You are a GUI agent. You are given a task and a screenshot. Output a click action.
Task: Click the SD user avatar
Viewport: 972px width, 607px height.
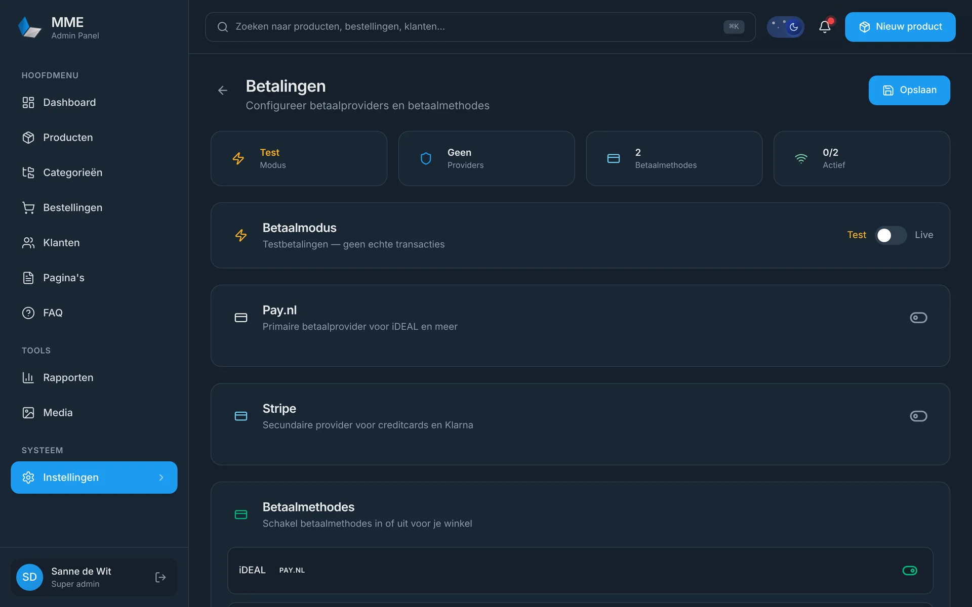(29, 577)
